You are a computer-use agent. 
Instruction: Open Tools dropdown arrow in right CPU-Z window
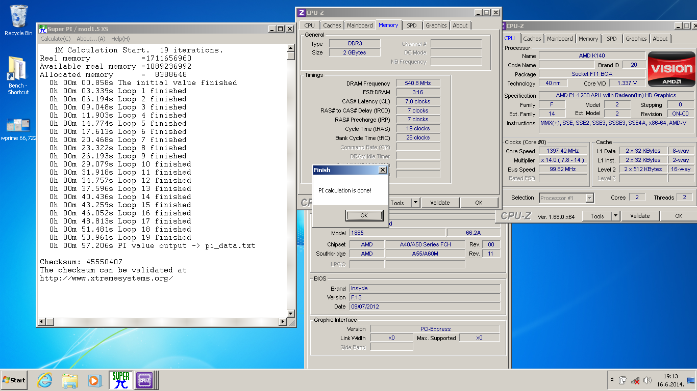[615, 216]
